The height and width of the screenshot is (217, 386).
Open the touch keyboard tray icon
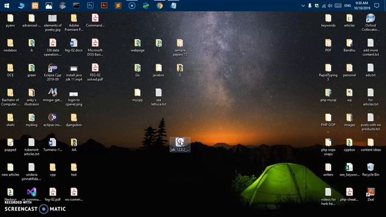(x=338, y=5)
